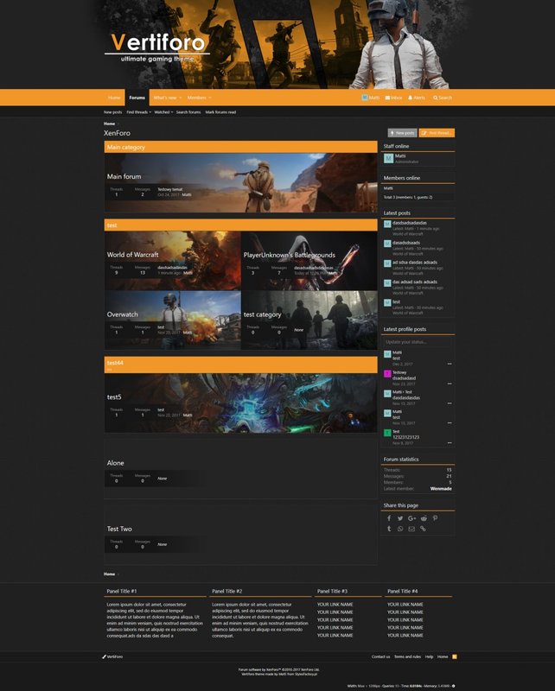
Task: Click the orange Post thread button
Action: (437, 133)
